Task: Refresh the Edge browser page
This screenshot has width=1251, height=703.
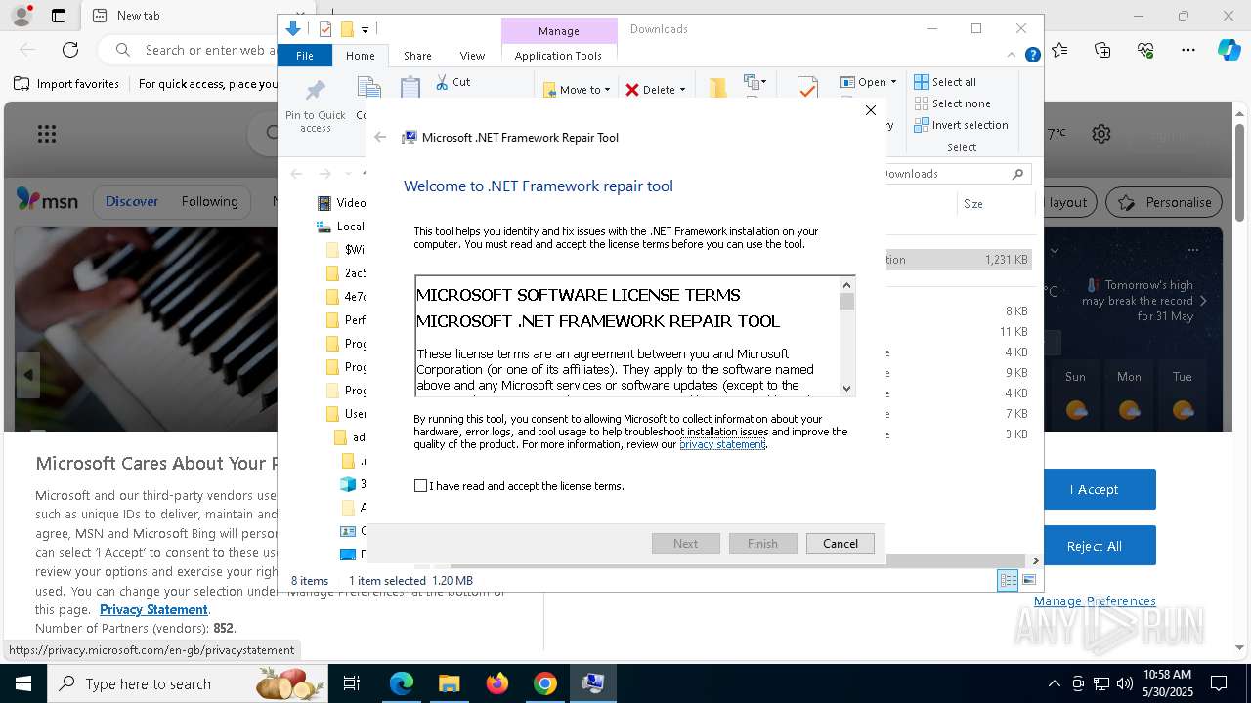Action: [70, 49]
